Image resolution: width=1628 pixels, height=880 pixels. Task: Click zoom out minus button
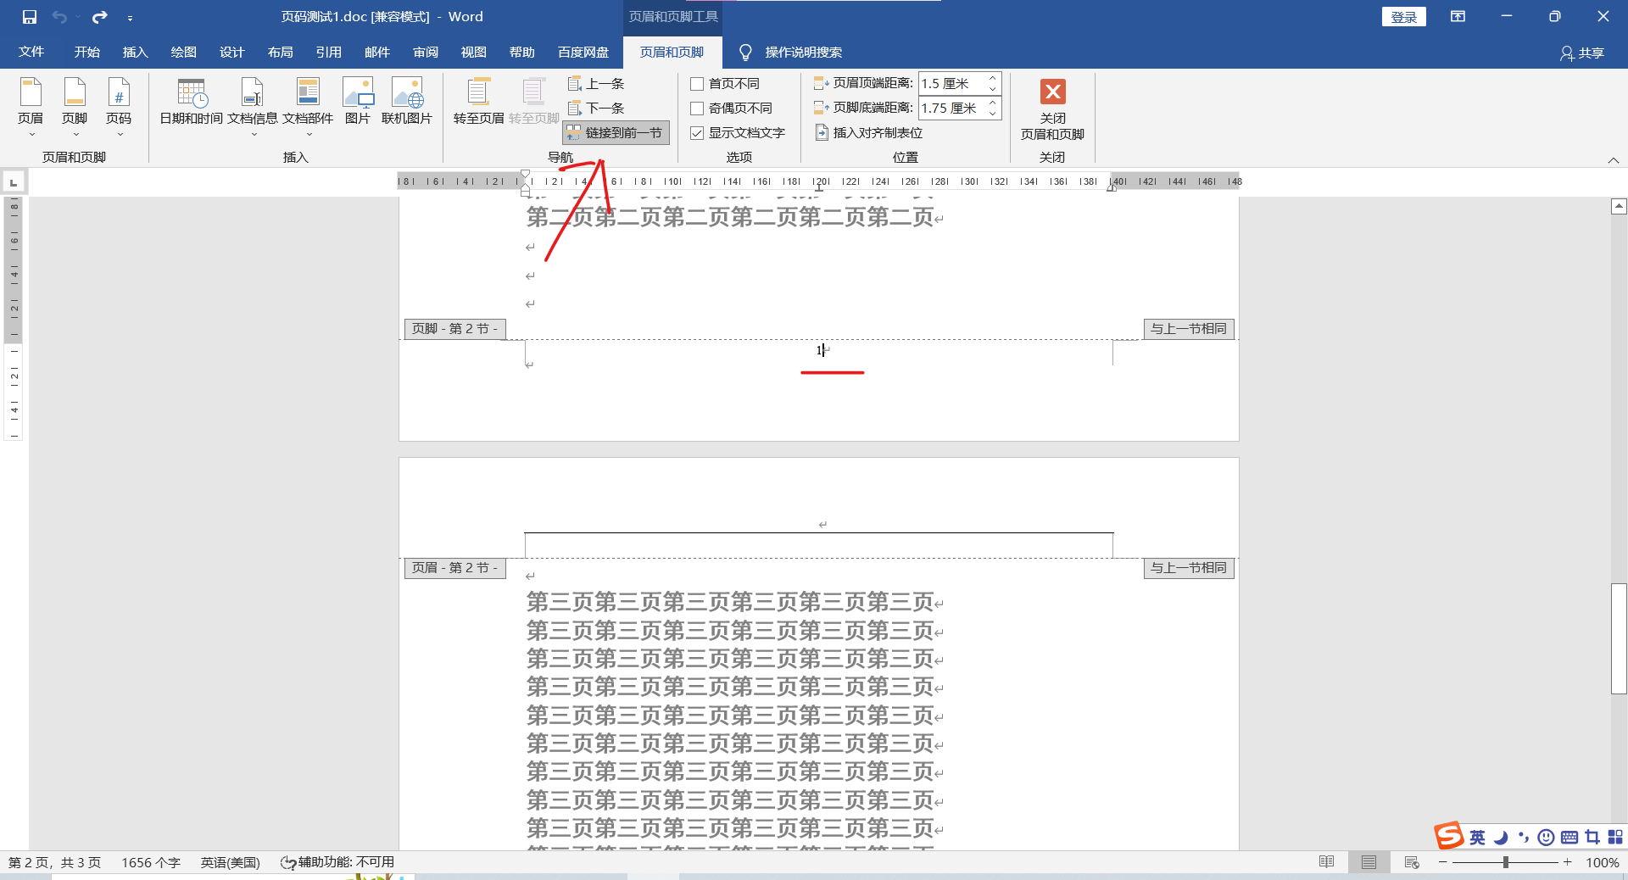pos(1443,863)
